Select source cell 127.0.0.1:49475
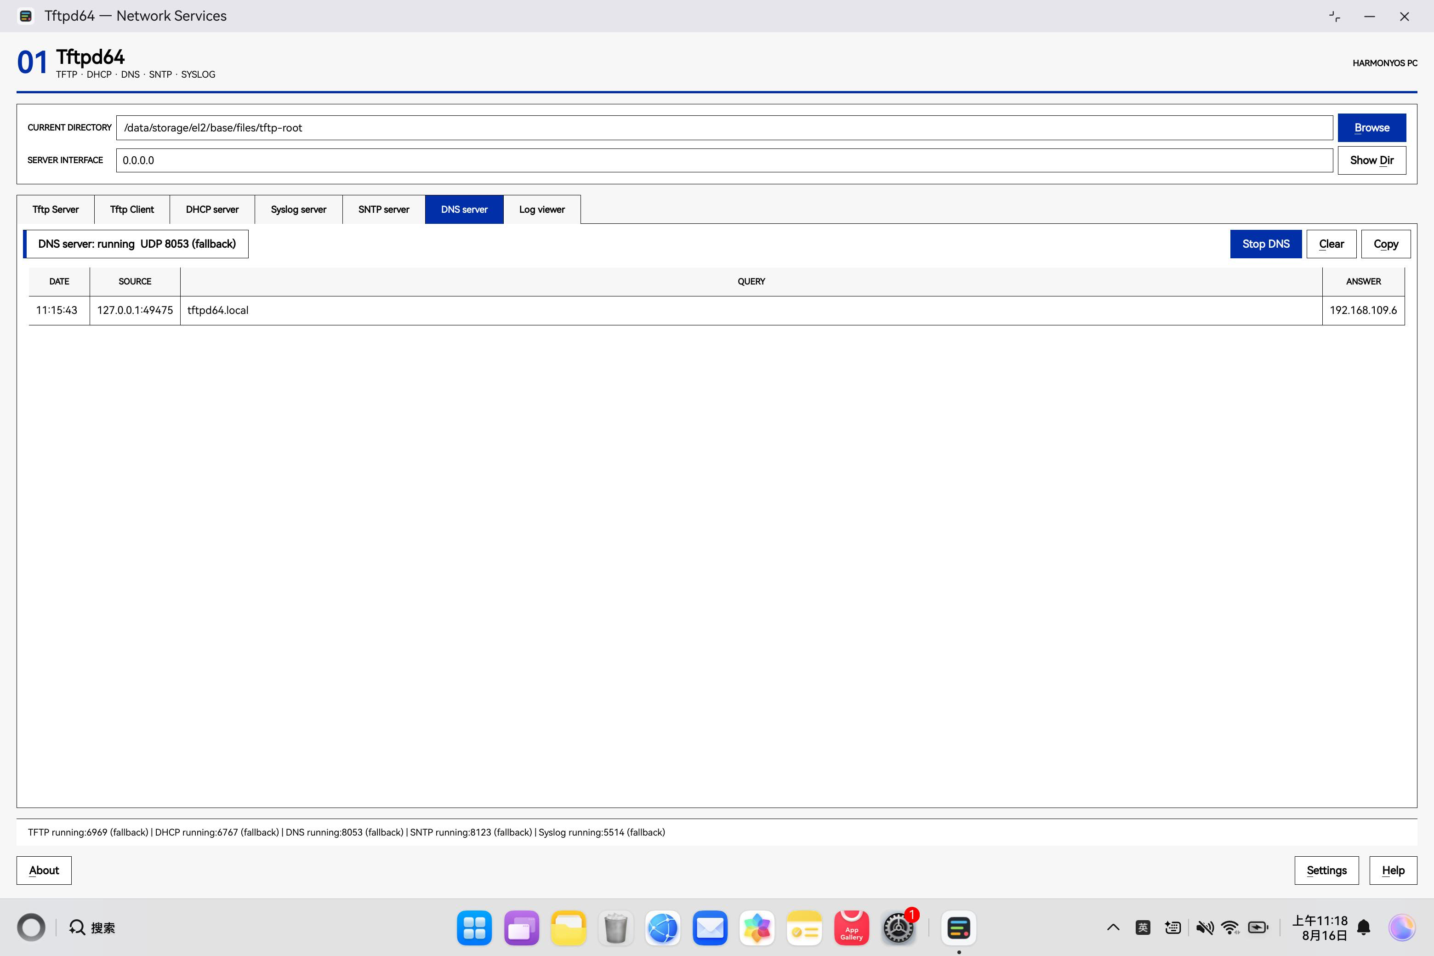This screenshot has width=1434, height=956. (x=135, y=310)
